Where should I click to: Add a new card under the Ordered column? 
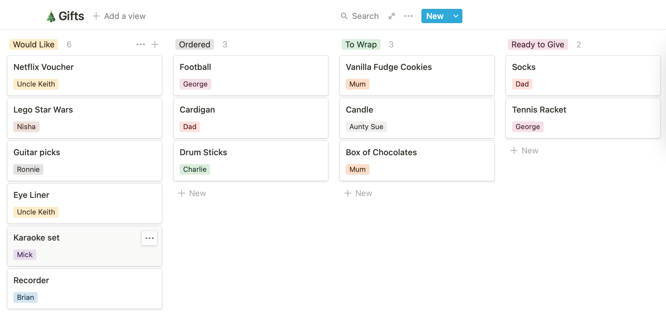192,193
